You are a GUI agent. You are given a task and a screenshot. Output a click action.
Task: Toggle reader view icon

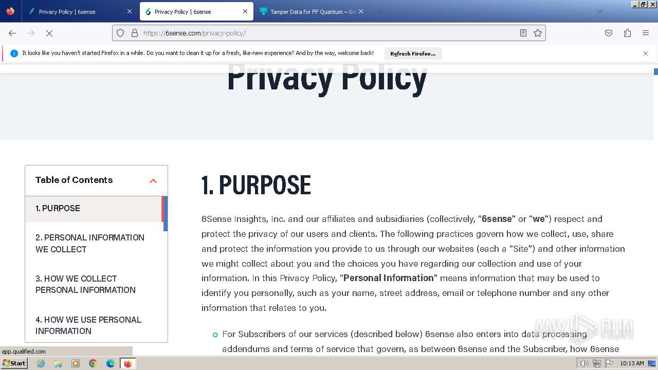tap(523, 33)
